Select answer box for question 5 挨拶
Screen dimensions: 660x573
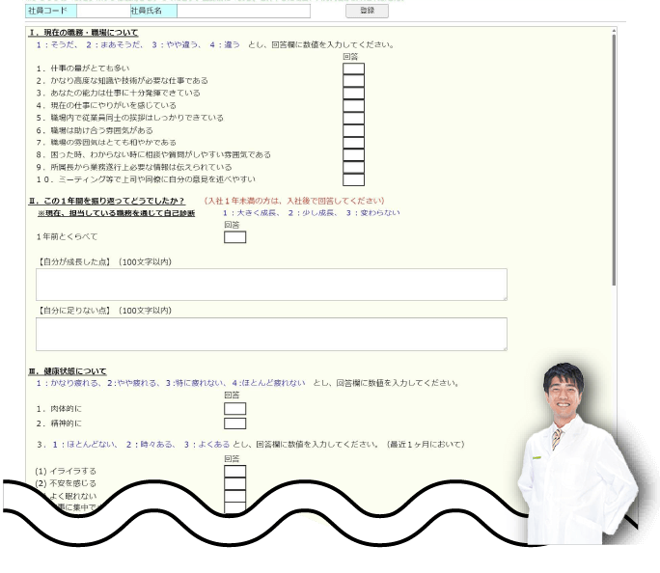click(x=353, y=119)
